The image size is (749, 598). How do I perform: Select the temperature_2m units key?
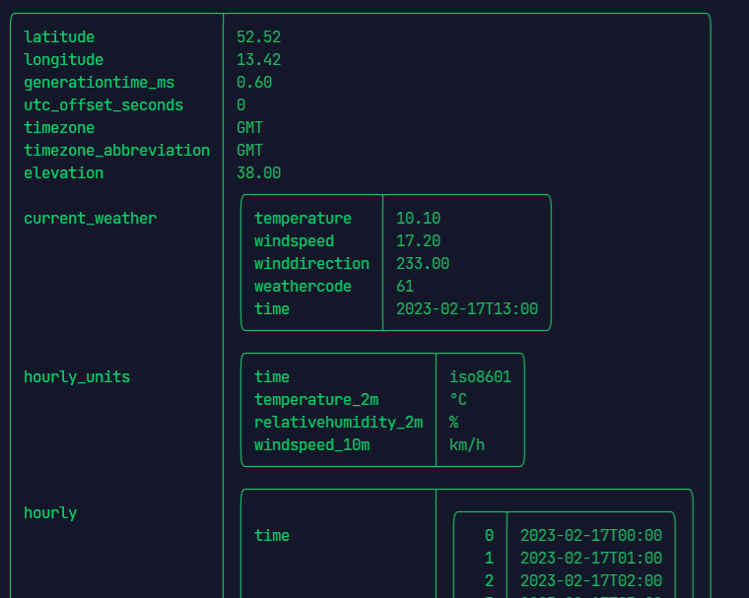(316, 400)
